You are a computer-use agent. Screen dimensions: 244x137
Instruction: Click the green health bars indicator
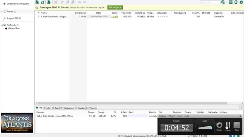click(x=114, y=17)
